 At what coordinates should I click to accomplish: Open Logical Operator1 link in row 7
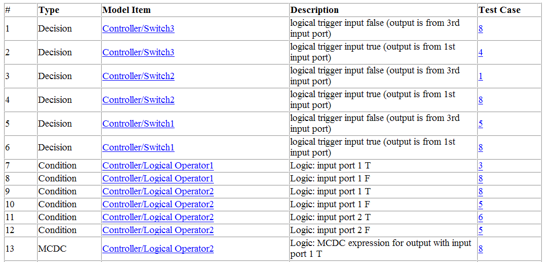click(158, 165)
